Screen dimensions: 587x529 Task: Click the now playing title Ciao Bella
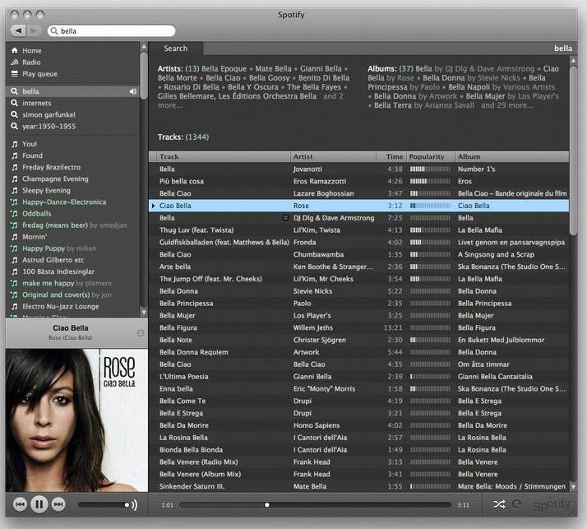[x=71, y=327]
